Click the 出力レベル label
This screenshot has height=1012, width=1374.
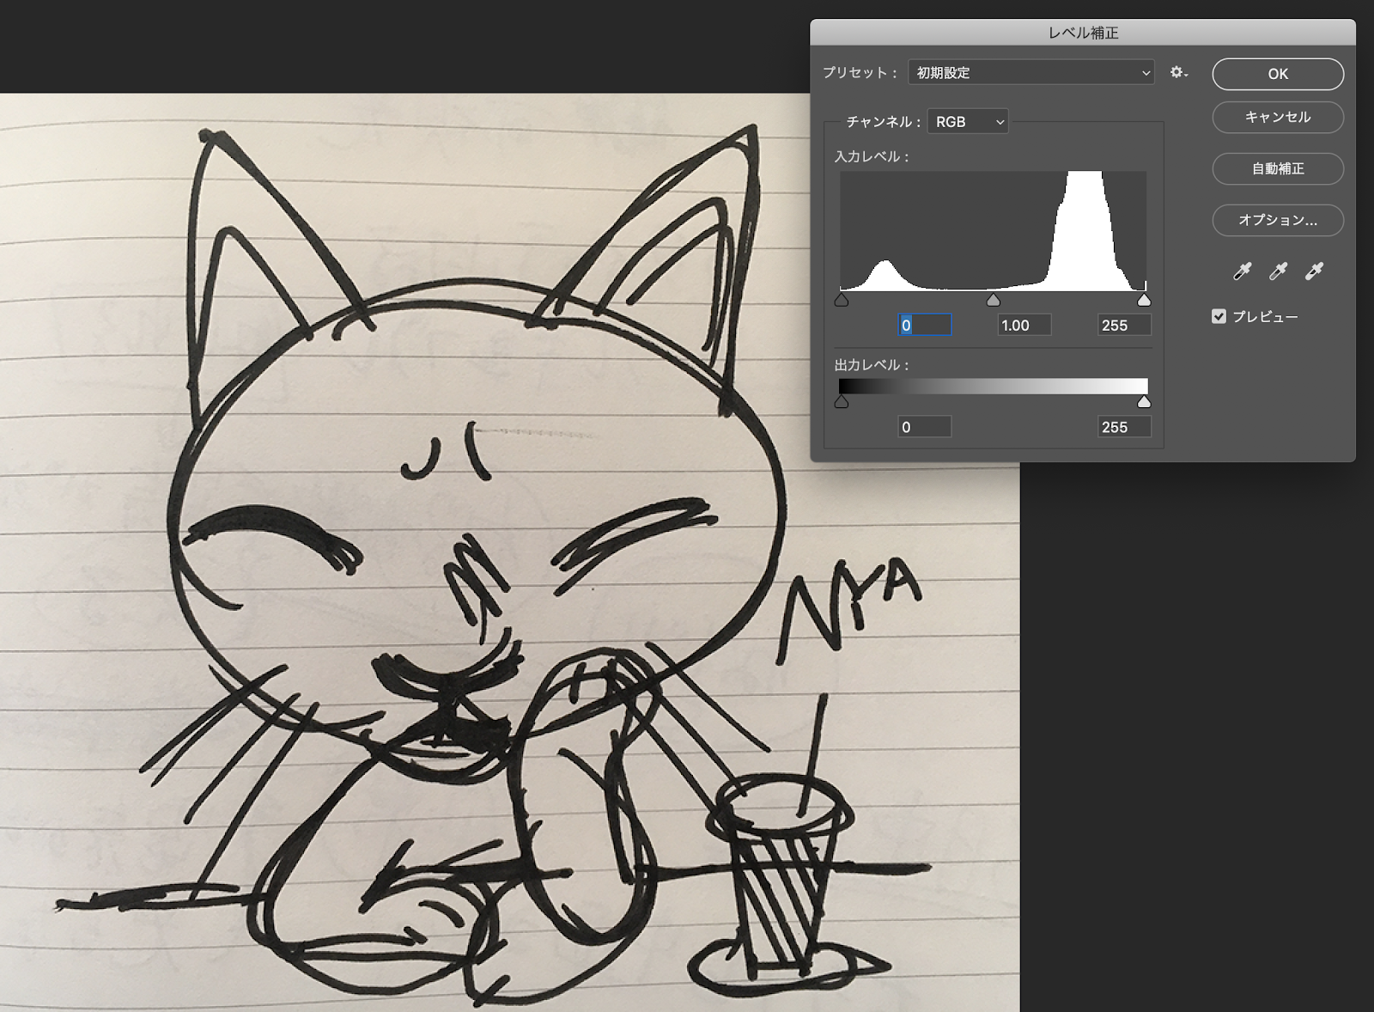coord(872,365)
